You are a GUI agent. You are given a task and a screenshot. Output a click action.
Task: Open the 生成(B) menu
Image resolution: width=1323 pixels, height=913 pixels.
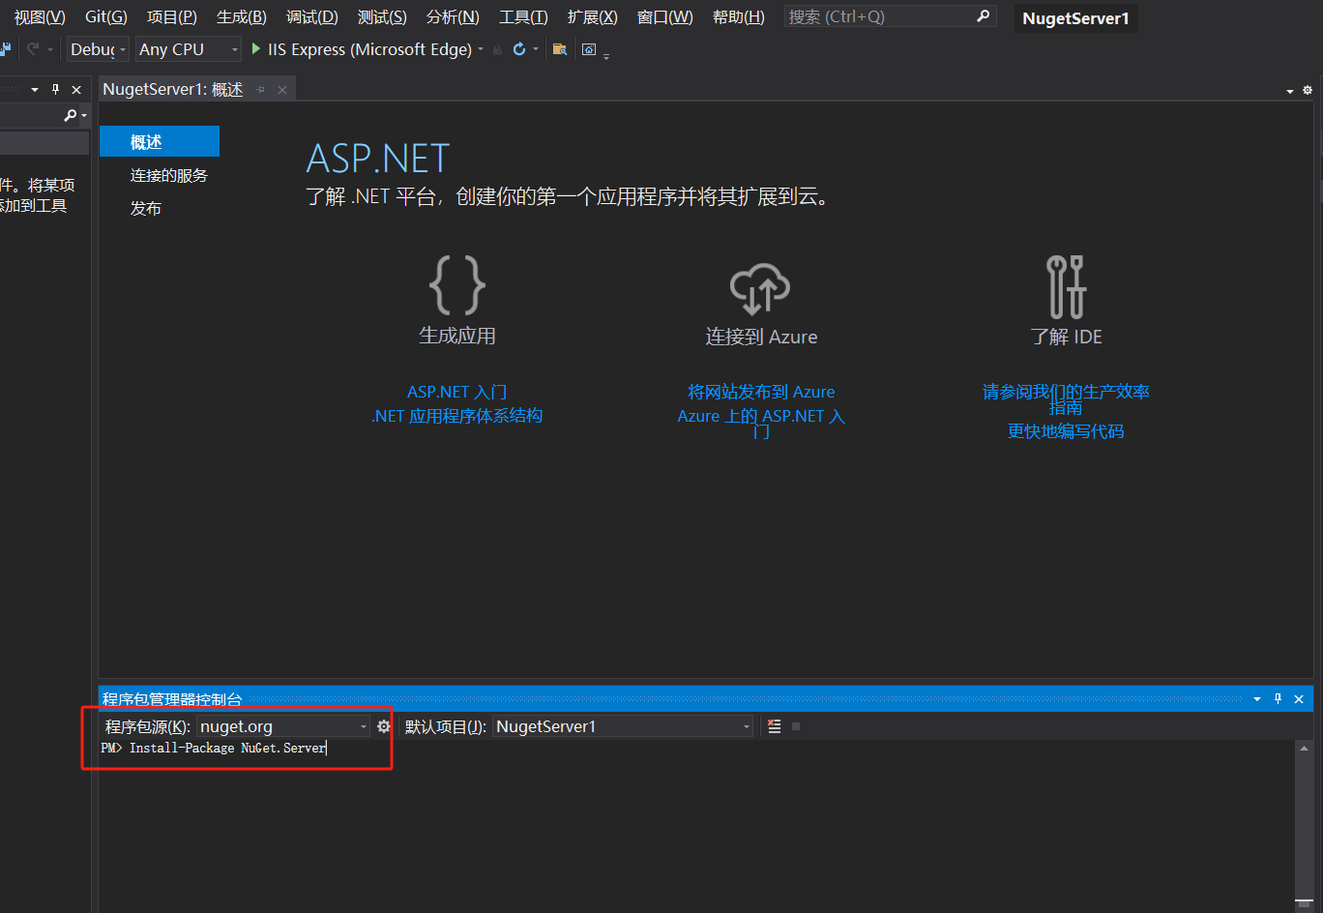[242, 16]
